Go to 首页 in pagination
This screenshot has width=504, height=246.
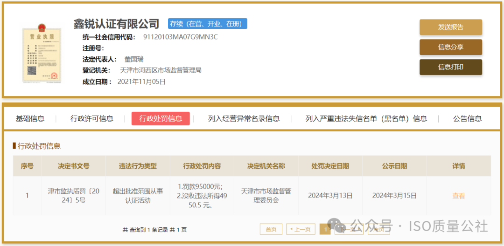point(271,229)
